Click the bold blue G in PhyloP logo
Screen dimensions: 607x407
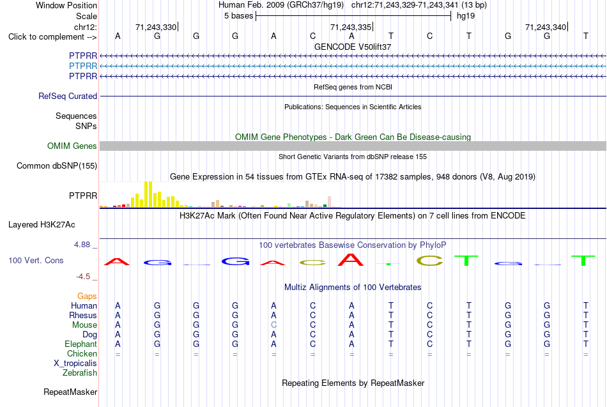click(235, 262)
